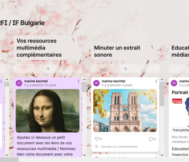Open comments bubble on Notre-Dame post

click(151, 139)
